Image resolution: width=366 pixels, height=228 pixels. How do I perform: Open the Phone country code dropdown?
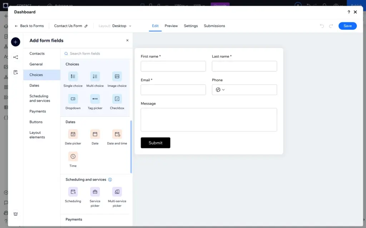click(x=220, y=90)
